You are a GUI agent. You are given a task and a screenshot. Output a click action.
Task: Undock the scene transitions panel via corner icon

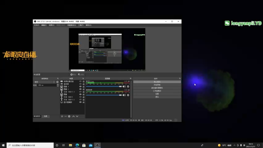tap(58, 79)
